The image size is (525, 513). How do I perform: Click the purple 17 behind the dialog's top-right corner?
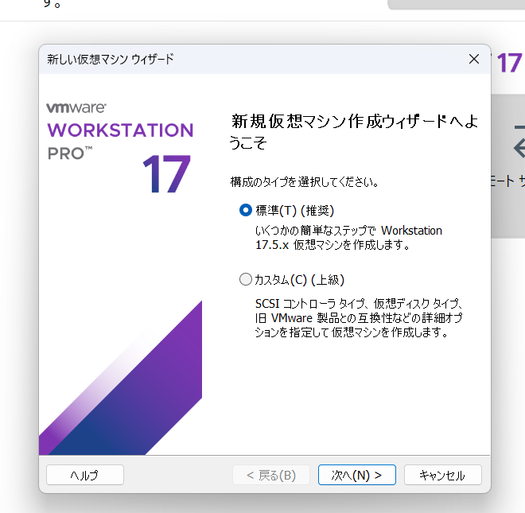[x=508, y=63]
